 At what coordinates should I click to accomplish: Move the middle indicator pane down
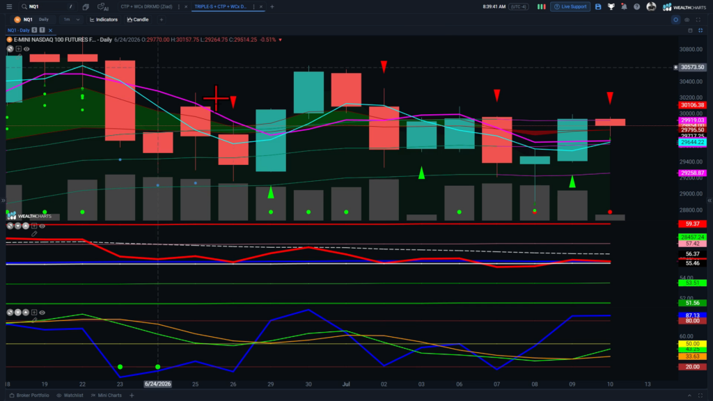point(17,226)
